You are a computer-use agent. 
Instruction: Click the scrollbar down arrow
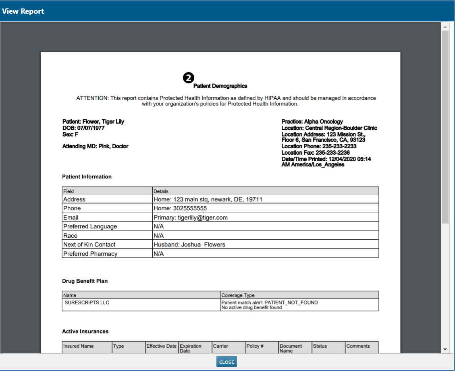(x=445, y=349)
